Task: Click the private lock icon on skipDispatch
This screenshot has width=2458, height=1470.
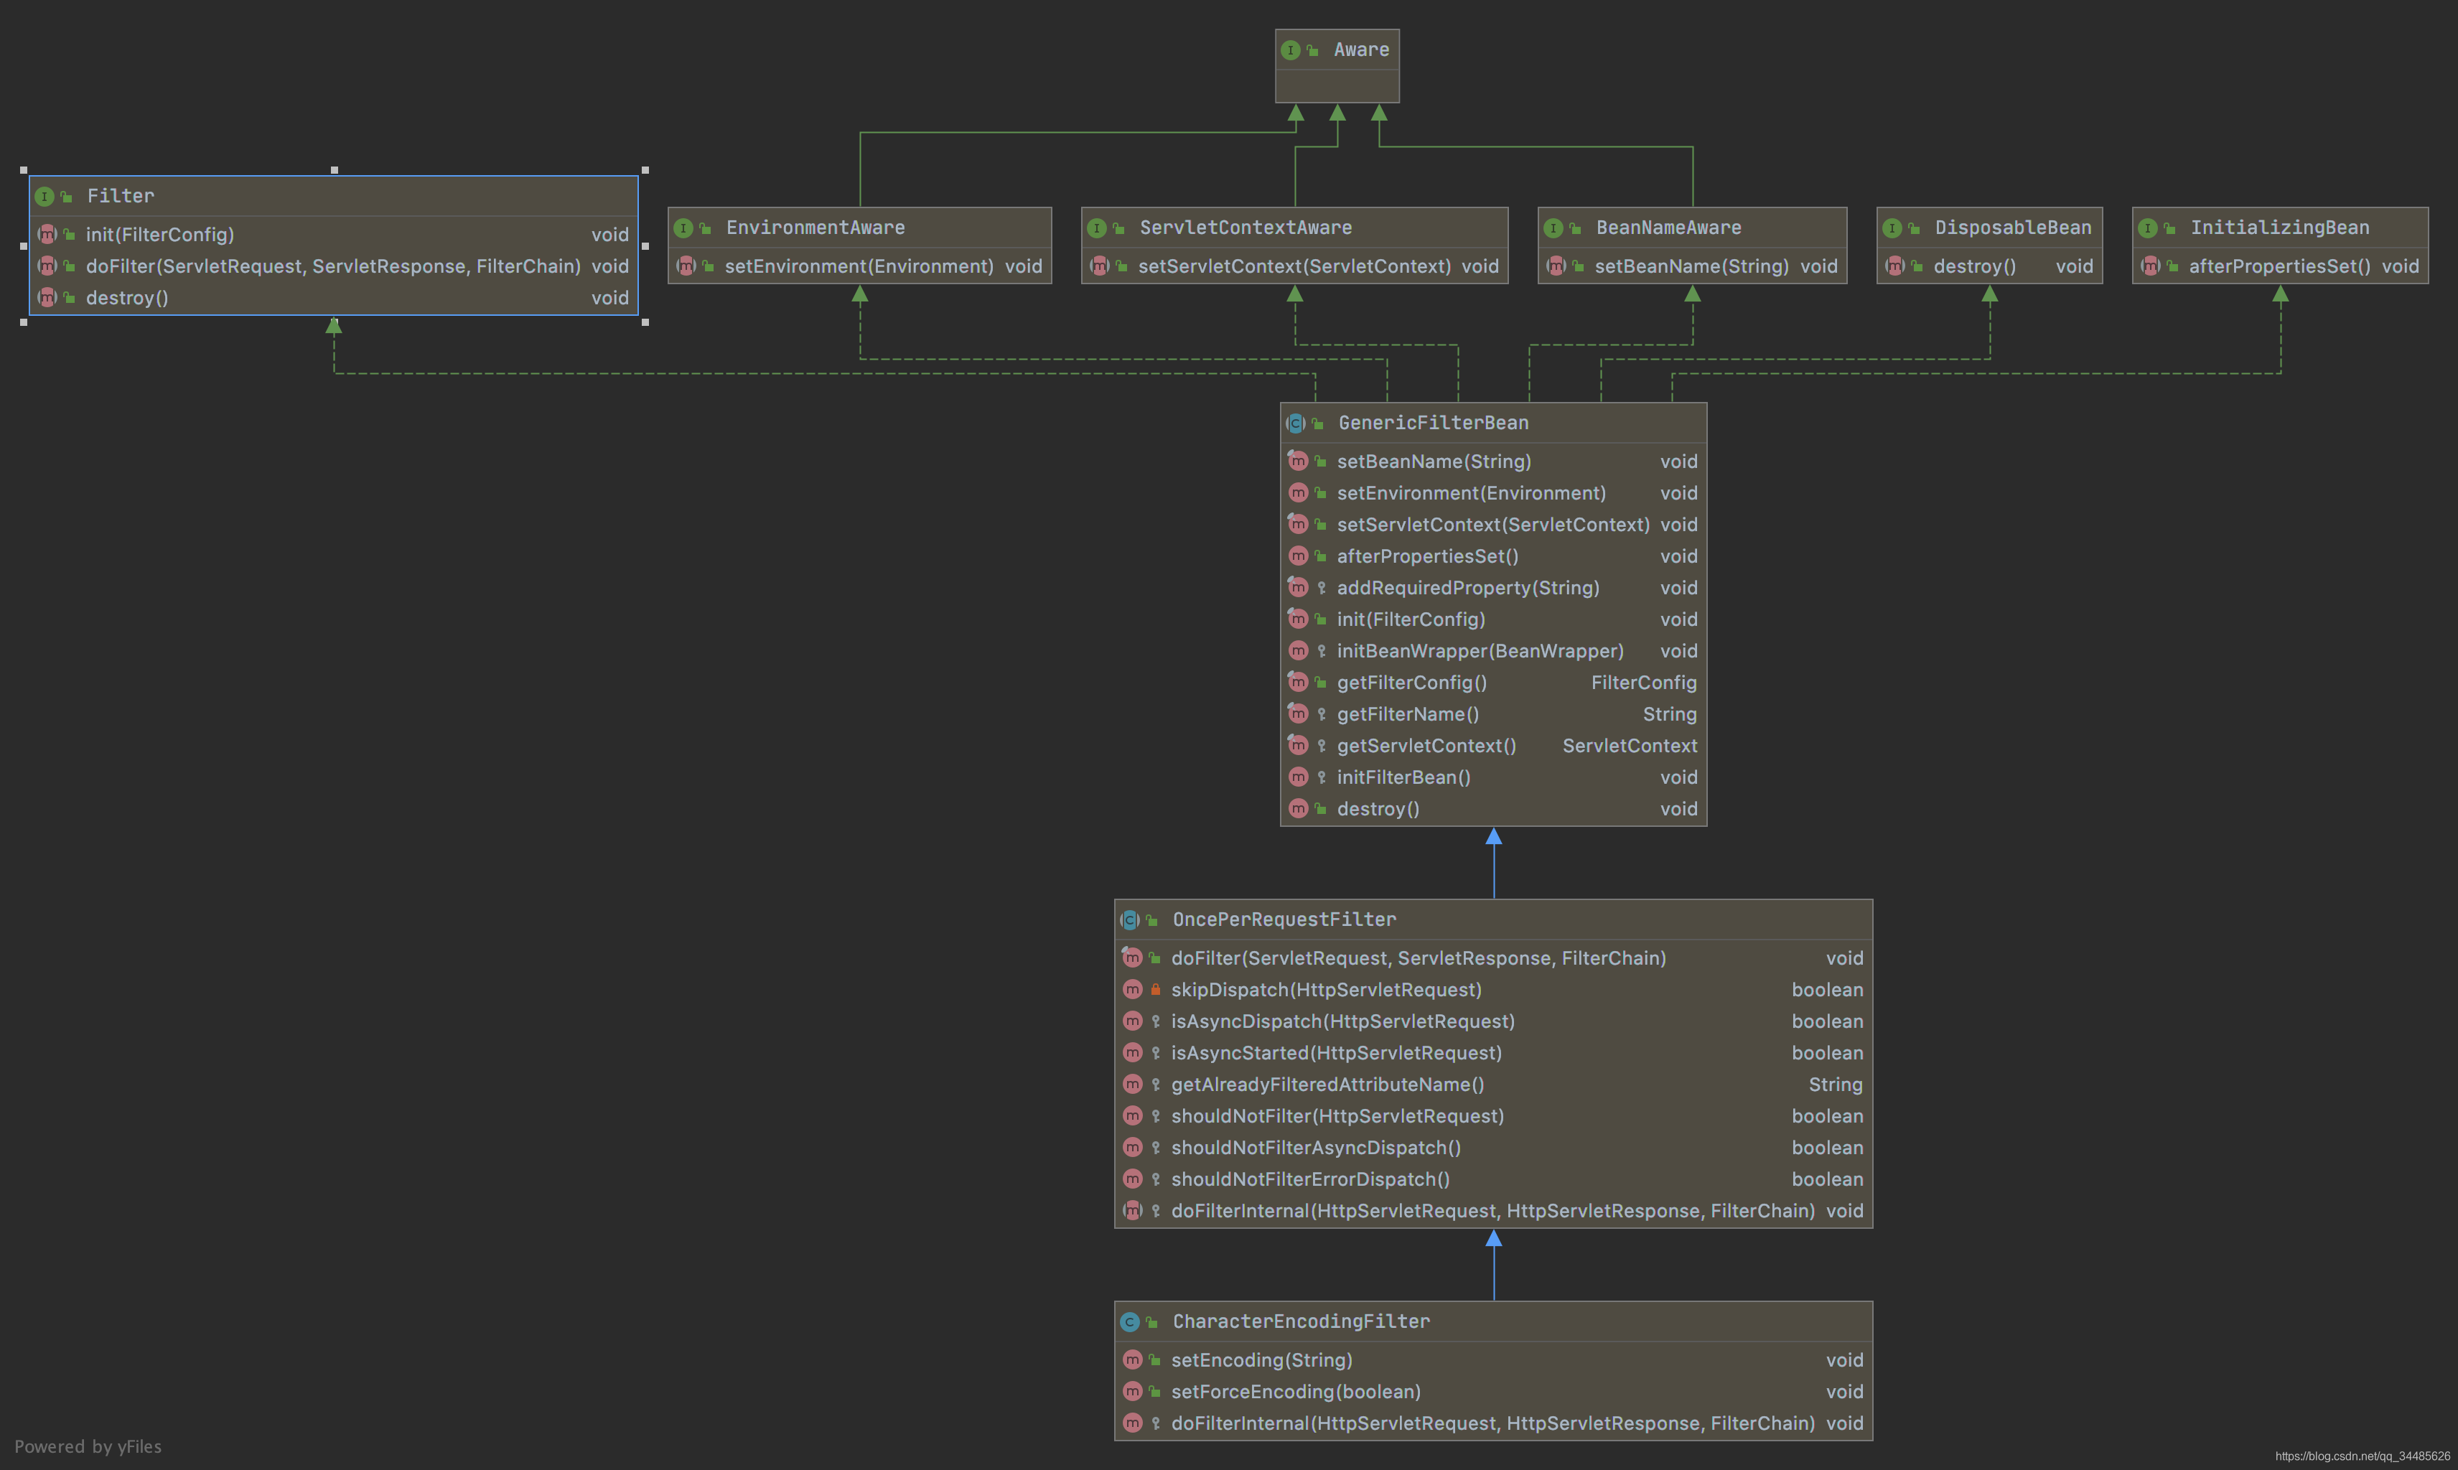Action: (x=1155, y=990)
